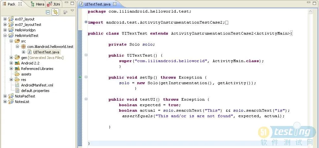Minimize the editor area
This screenshot has width=319, height=148.
(309, 3)
